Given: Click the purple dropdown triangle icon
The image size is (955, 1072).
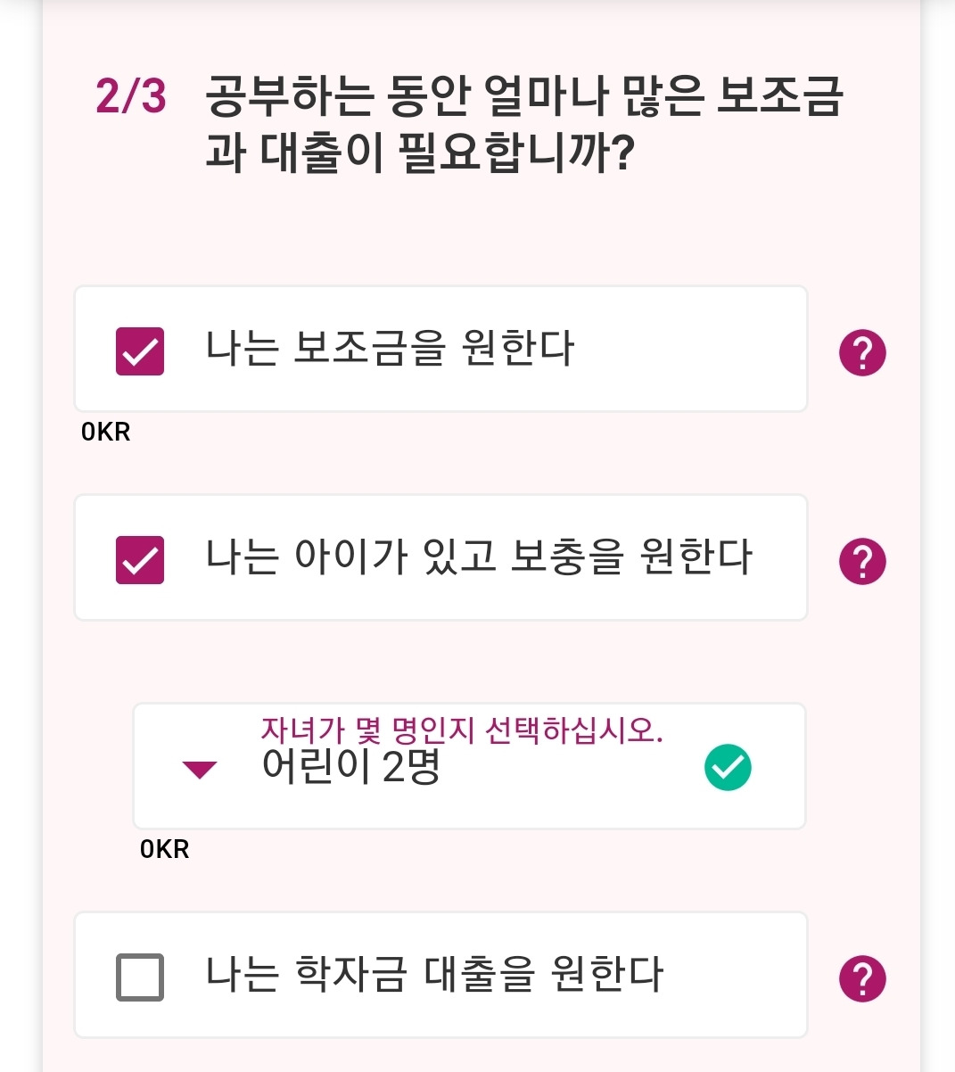Looking at the screenshot, I should [x=199, y=770].
